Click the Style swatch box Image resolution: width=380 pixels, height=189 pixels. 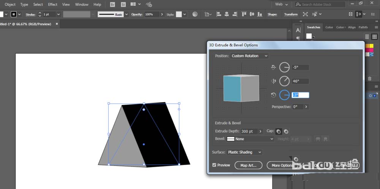[179, 14]
